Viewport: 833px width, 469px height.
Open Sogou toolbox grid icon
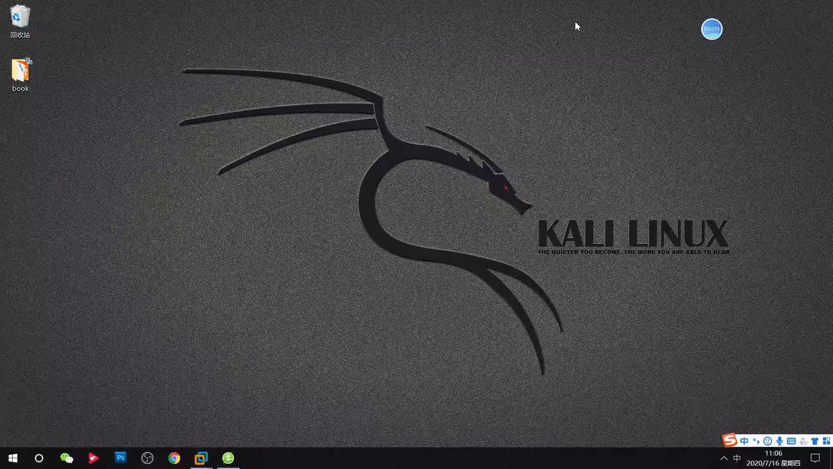point(827,441)
